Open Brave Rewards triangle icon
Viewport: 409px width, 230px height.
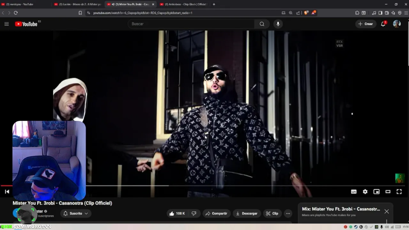click(313, 13)
